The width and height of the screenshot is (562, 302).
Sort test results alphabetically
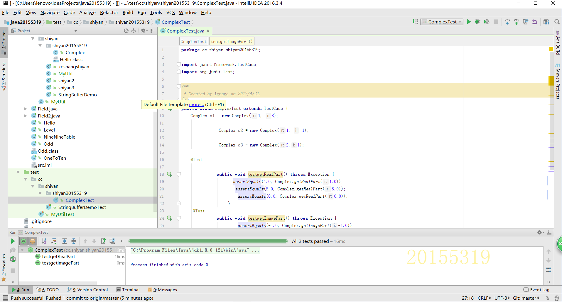coord(44,241)
